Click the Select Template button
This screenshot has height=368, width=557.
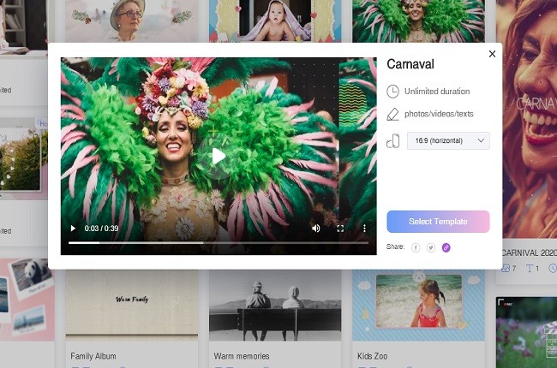[438, 222]
